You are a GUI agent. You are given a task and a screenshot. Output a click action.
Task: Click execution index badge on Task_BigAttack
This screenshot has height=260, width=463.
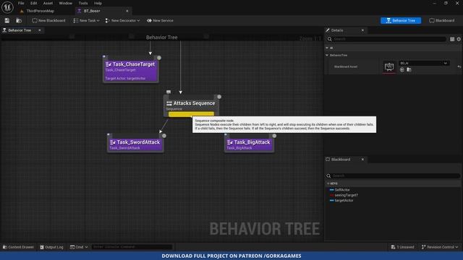[x=274, y=136]
